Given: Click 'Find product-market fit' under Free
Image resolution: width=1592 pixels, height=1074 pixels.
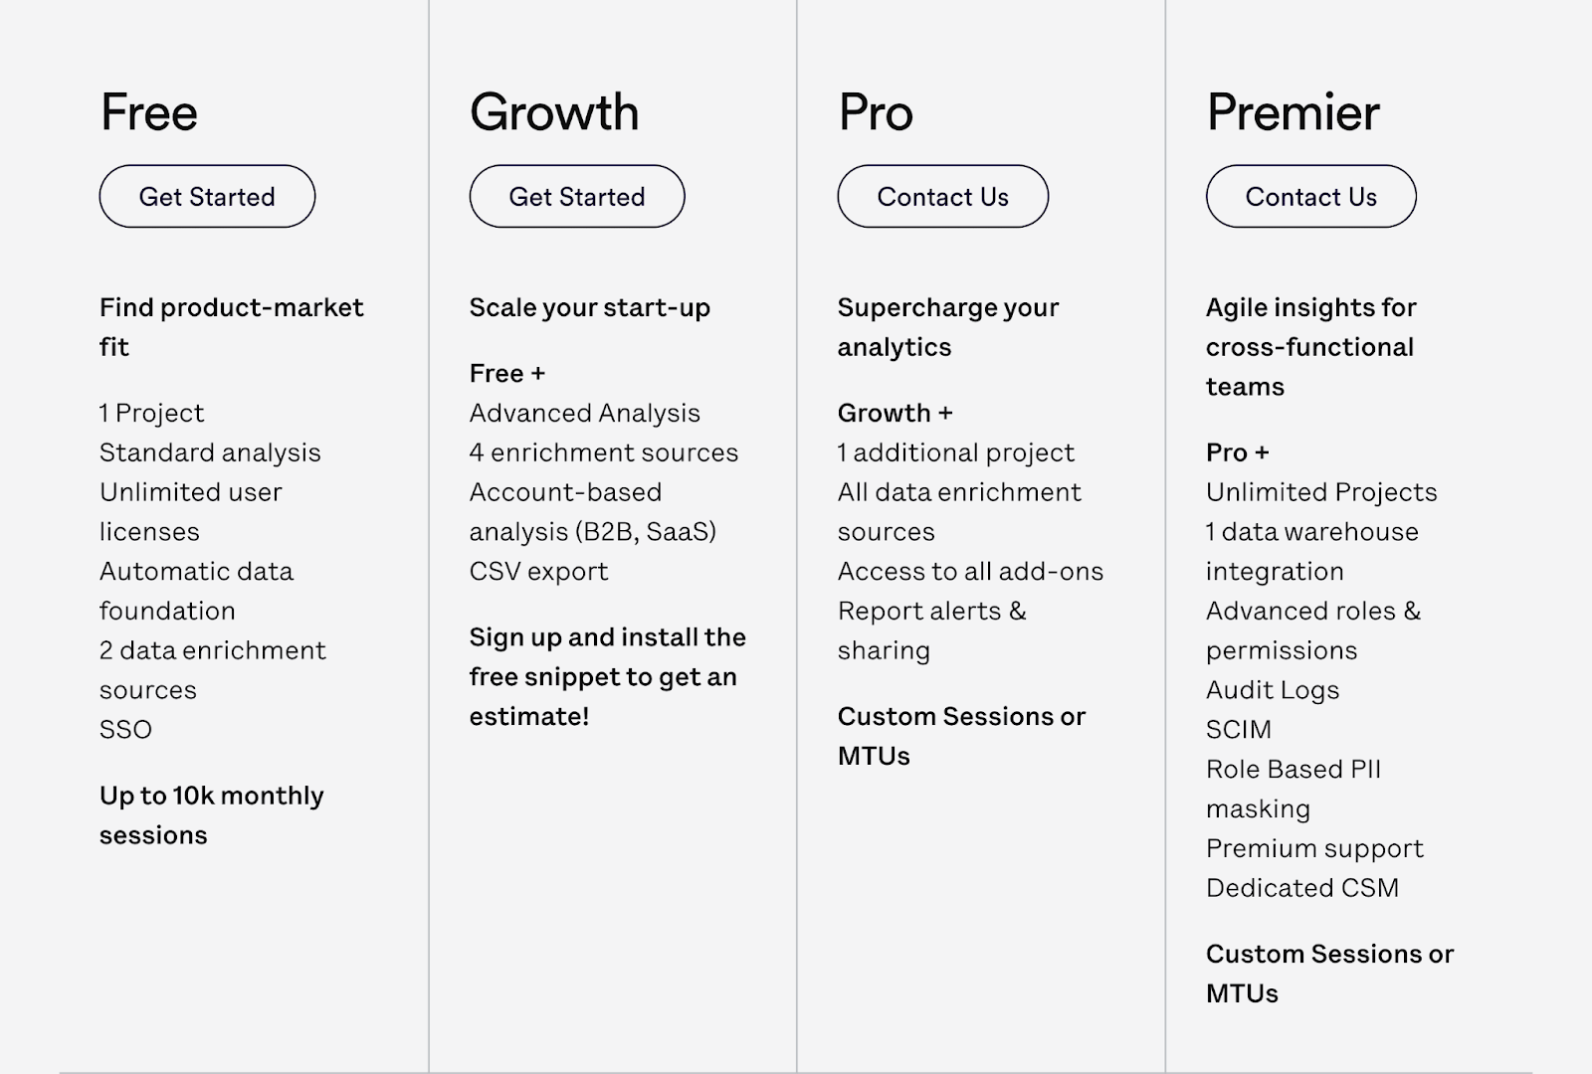Looking at the screenshot, I should pos(230,327).
